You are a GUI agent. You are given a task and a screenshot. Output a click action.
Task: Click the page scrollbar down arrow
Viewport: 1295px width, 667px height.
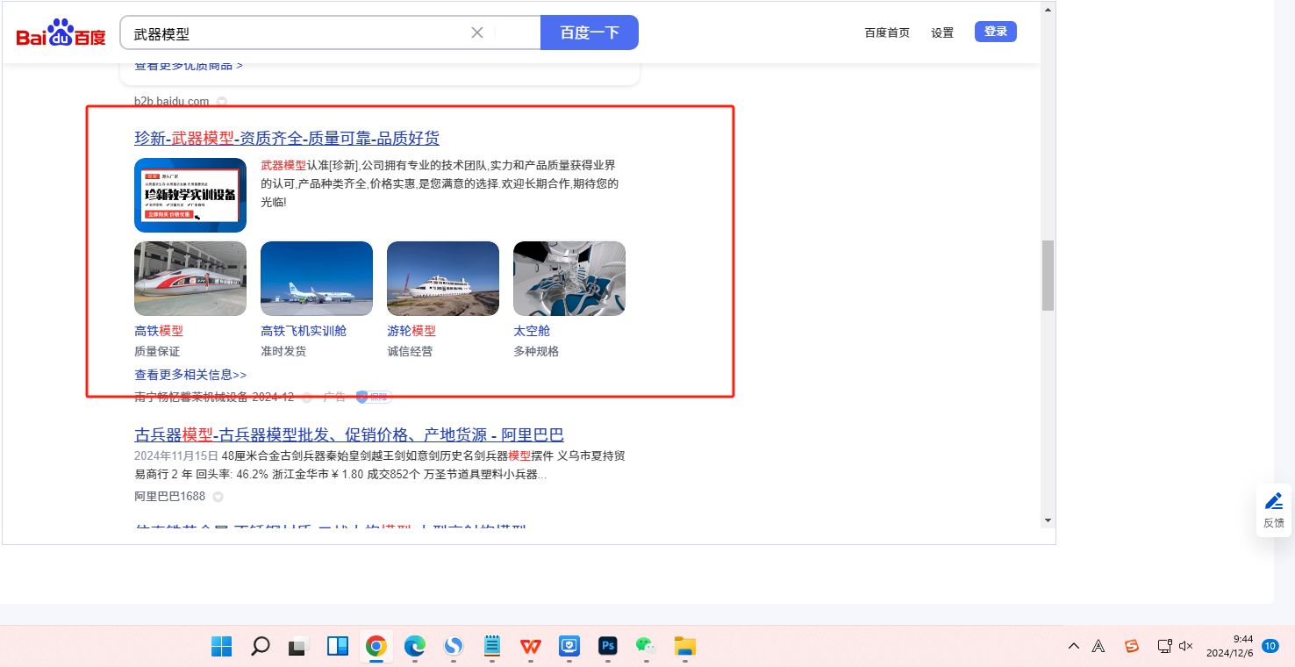click(x=1048, y=520)
